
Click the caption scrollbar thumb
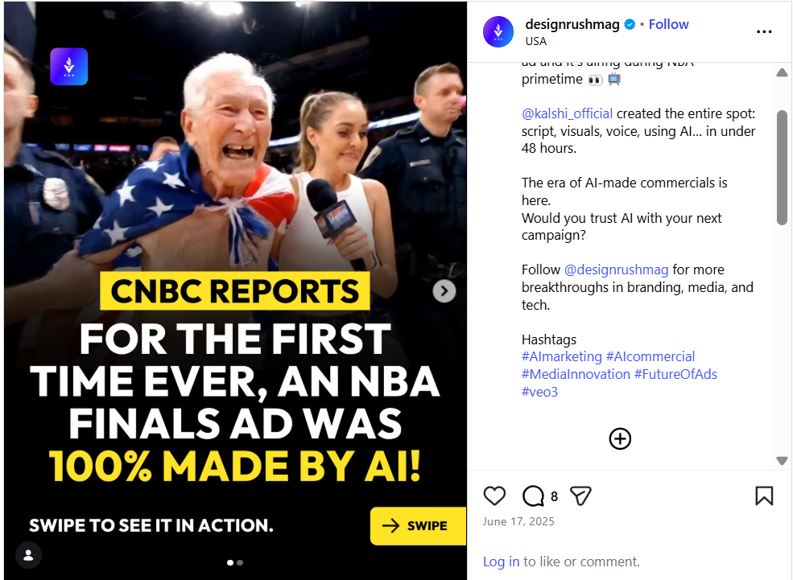click(x=782, y=167)
